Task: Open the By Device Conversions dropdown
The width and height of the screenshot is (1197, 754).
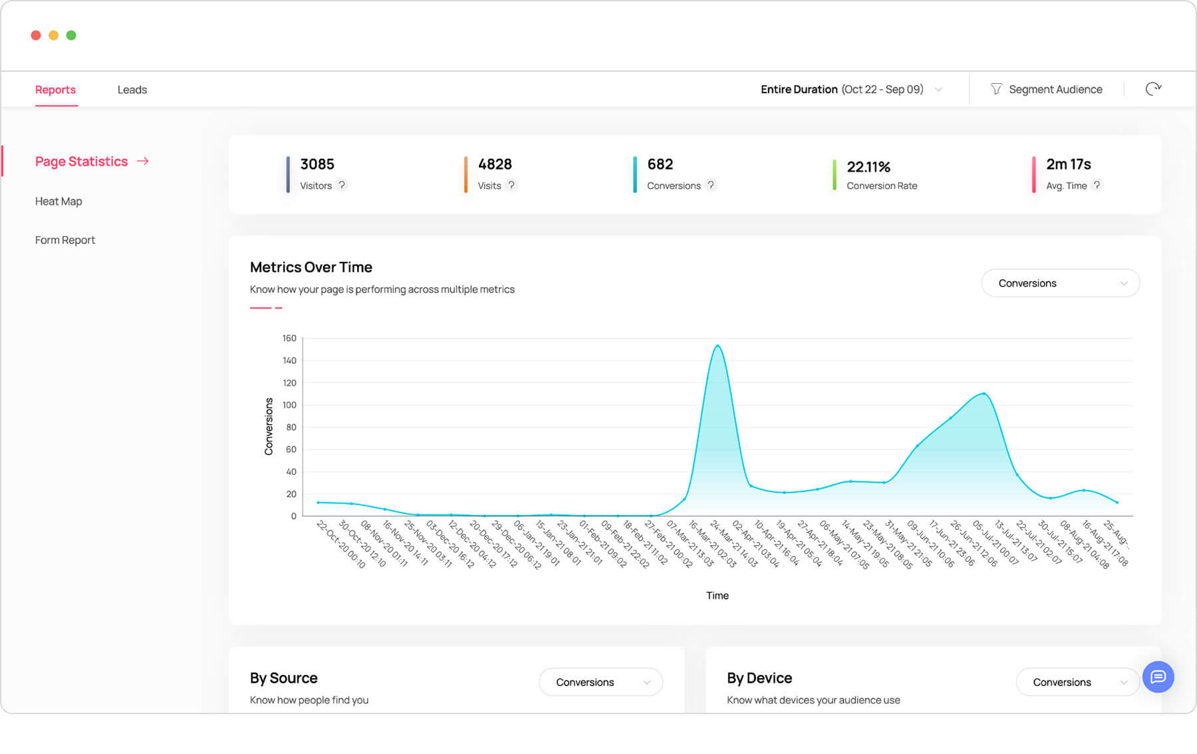Action: click(1077, 682)
